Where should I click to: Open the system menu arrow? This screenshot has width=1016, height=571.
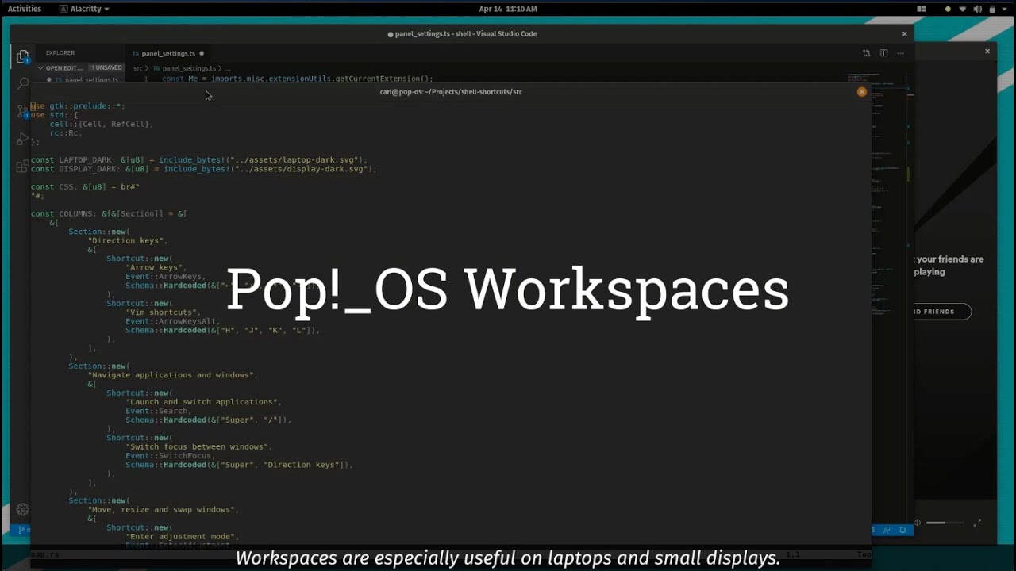[x=1006, y=10]
